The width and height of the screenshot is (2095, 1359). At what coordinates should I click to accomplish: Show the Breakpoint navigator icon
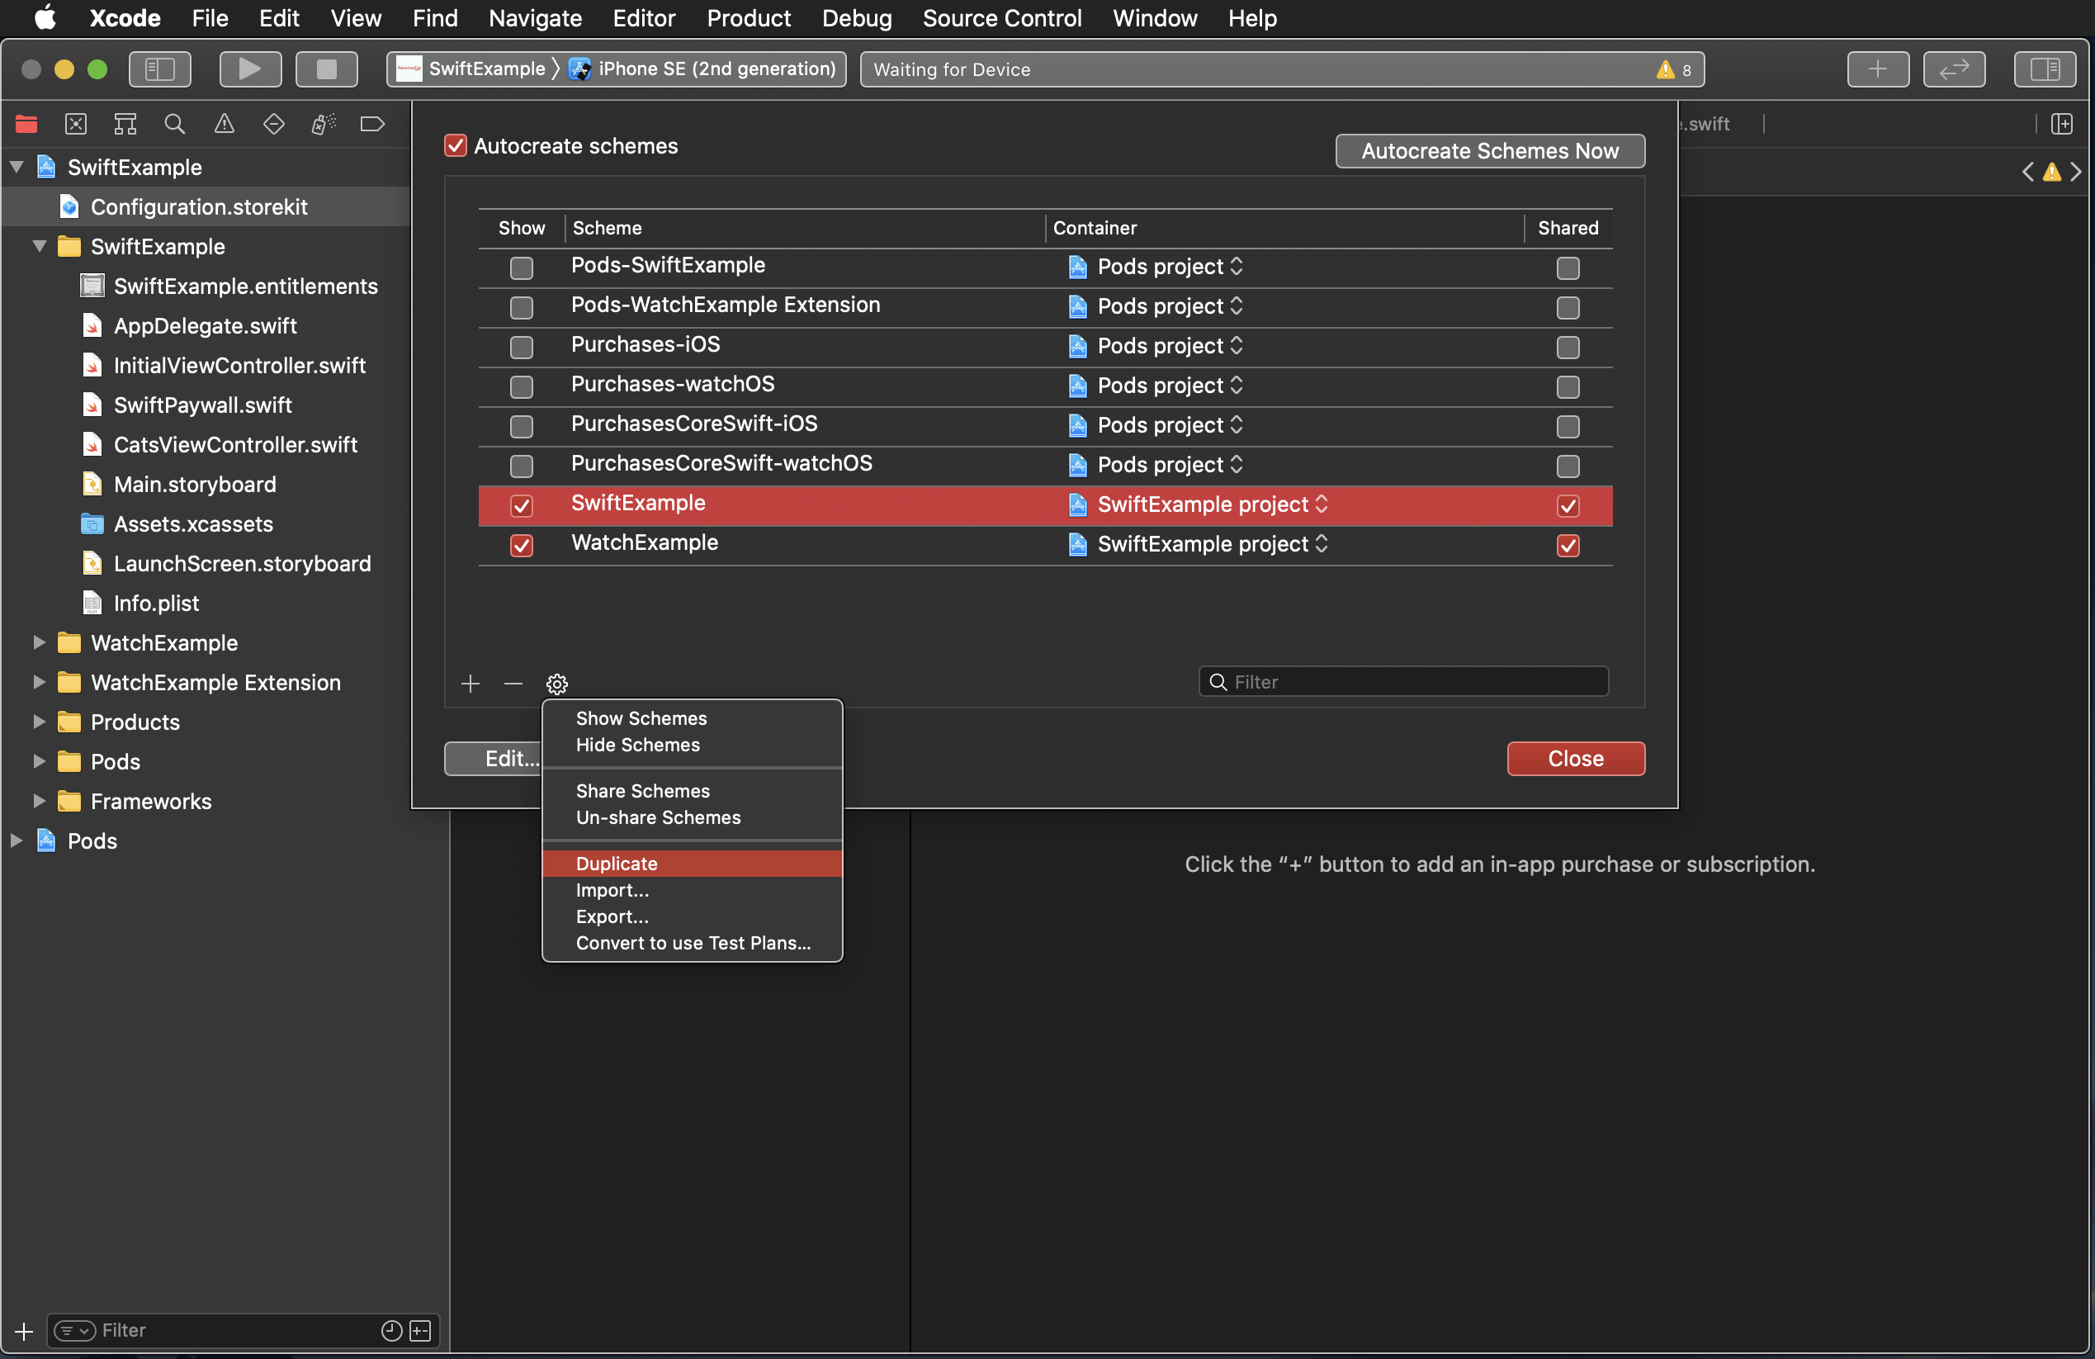[x=372, y=124]
